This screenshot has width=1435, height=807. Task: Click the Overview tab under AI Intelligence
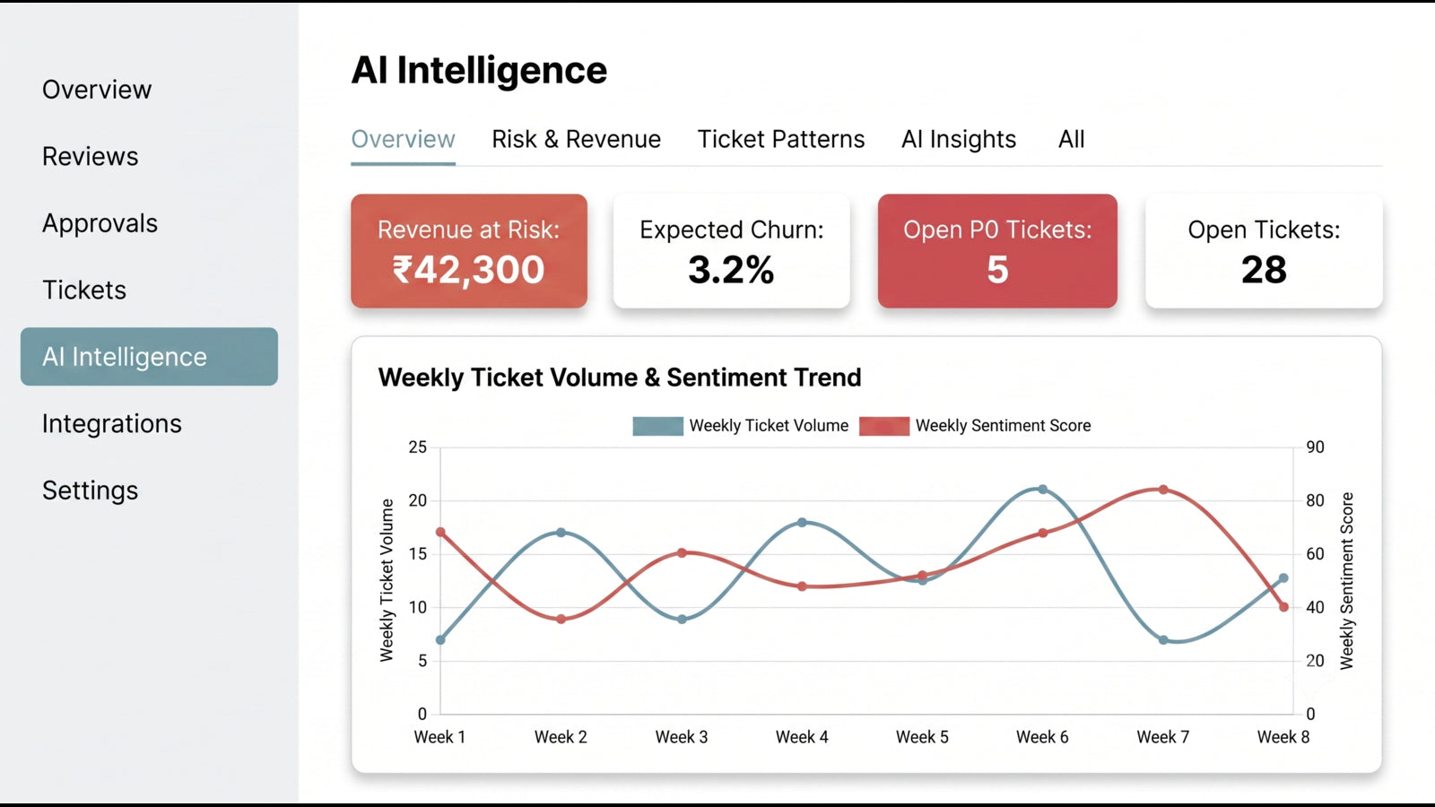pos(403,140)
